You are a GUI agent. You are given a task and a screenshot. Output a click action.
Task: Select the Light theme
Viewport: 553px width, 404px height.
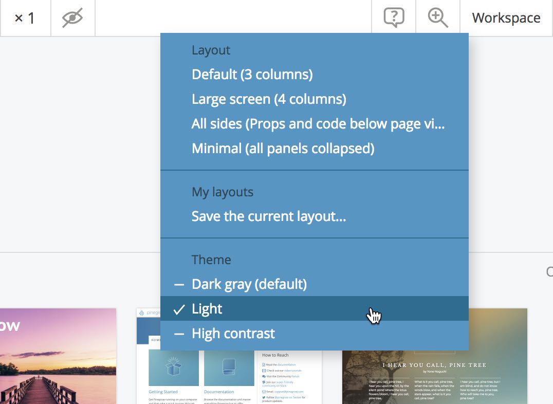click(314, 309)
